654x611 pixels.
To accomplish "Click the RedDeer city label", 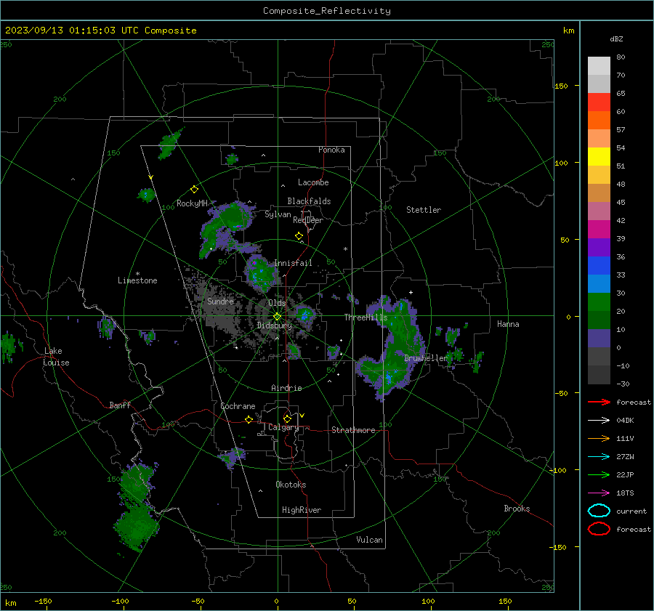I will [x=308, y=220].
